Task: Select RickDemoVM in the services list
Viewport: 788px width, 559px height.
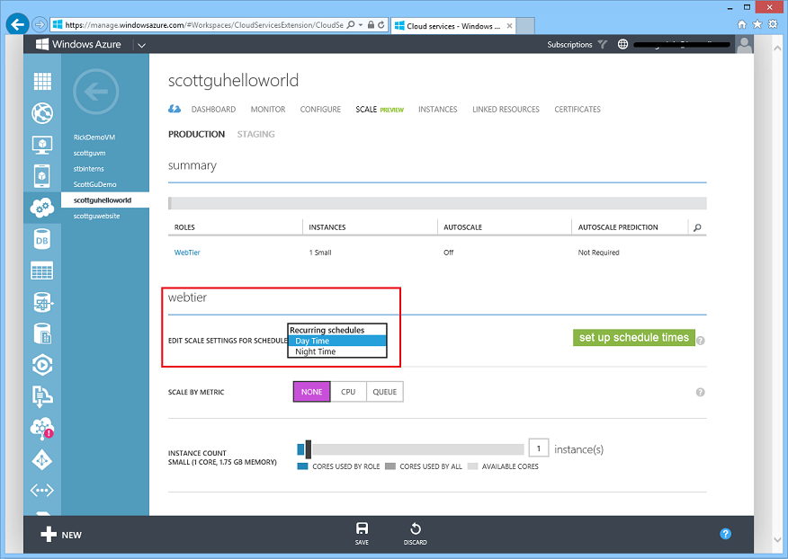Action: tap(94, 138)
